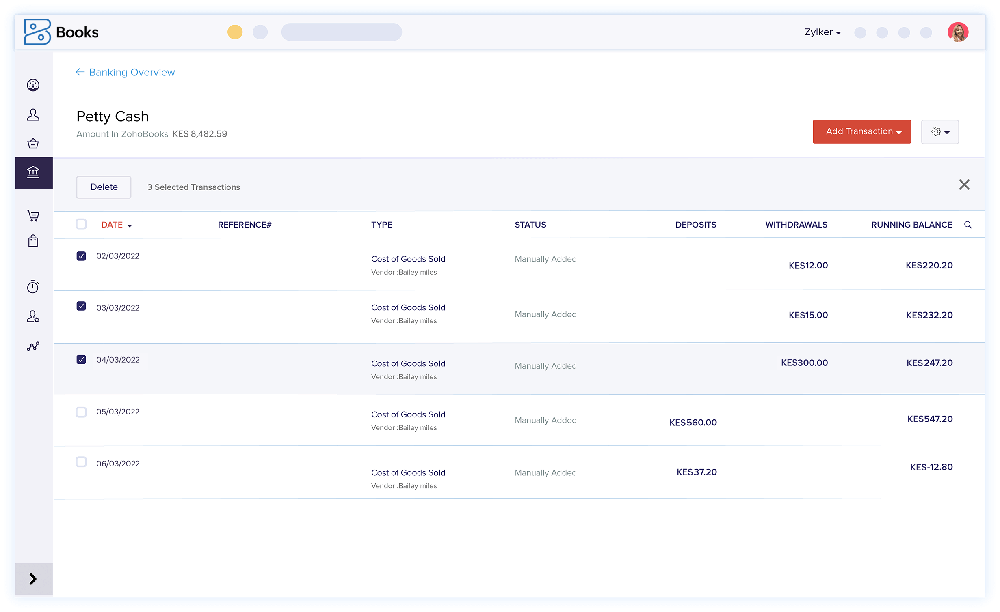This screenshot has width=1000, height=612.
Task: Toggle the select-all transactions checkbox
Action: 81,223
